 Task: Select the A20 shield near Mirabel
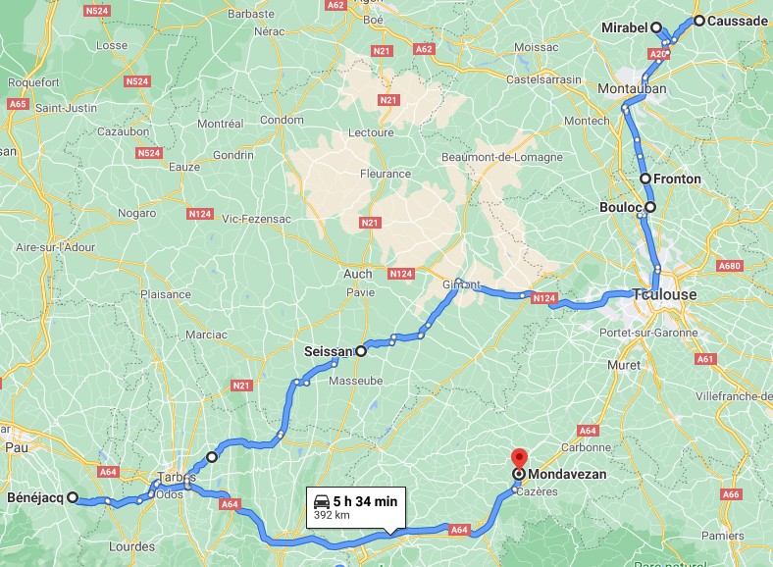(658, 54)
